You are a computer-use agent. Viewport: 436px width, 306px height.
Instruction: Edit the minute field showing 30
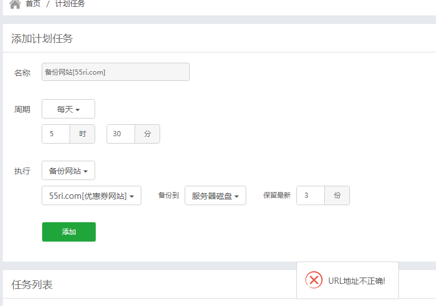(121, 134)
